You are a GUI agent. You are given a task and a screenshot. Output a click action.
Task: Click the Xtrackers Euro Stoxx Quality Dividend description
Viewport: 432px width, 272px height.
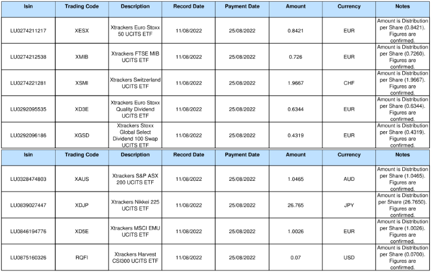point(135,109)
